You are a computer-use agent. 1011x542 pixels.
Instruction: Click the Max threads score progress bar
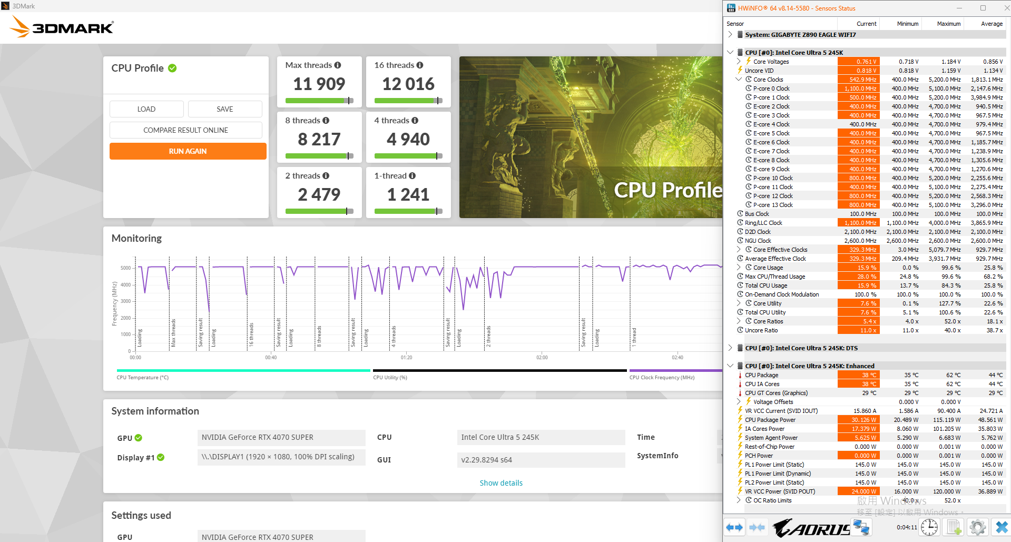pos(319,101)
